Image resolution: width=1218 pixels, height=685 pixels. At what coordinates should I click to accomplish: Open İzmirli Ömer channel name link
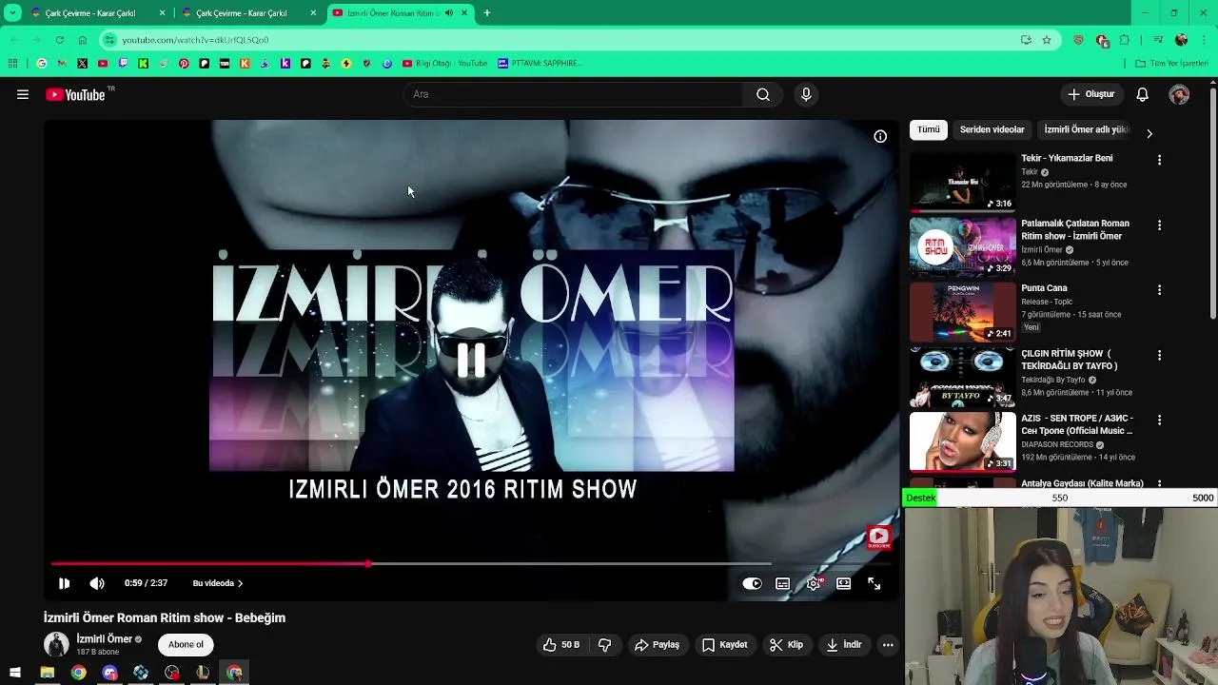click(104, 639)
